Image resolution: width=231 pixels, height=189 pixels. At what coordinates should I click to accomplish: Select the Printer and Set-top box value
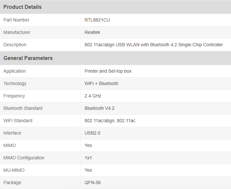click(x=108, y=71)
